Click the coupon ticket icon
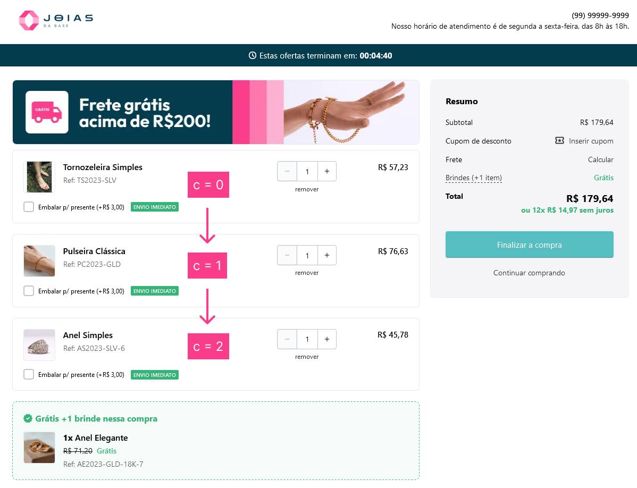This screenshot has height=488, width=637. point(559,141)
